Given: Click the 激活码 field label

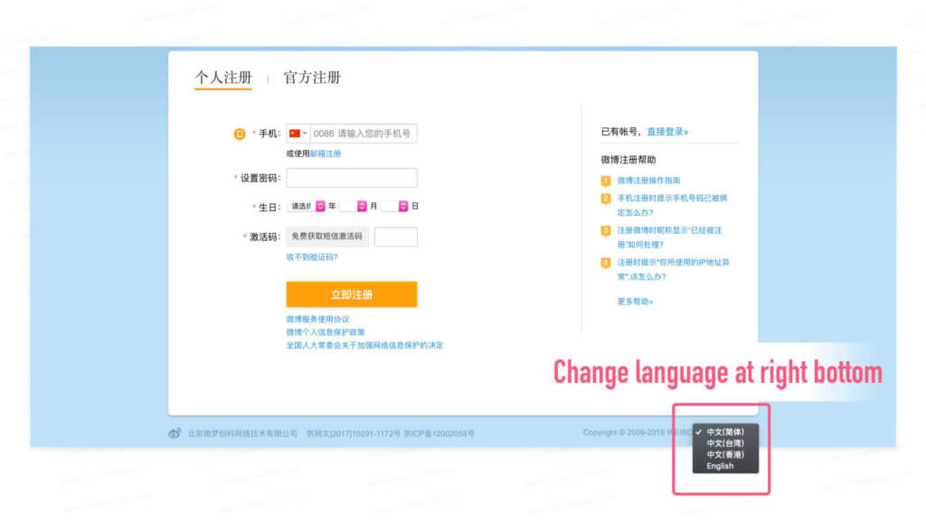Looking at the screenshot, I should click(x=264, y=237).
